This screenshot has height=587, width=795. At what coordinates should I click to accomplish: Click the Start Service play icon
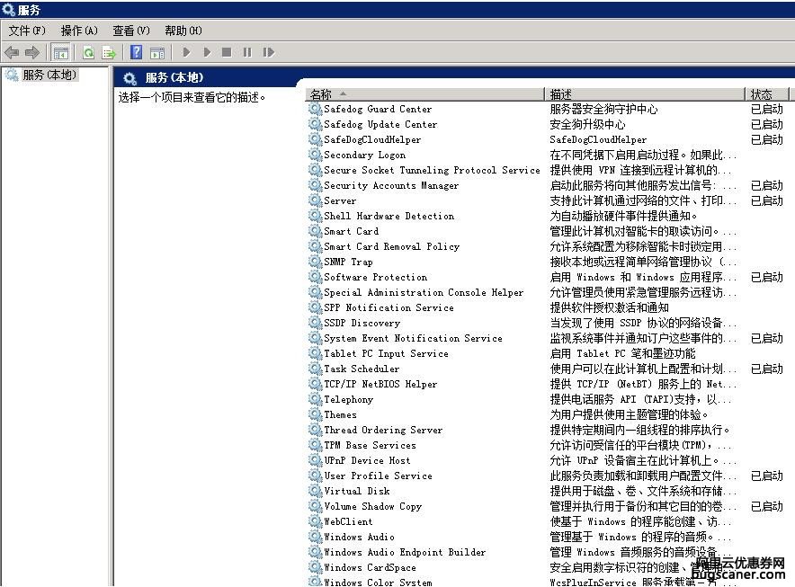tap(186, 52)
